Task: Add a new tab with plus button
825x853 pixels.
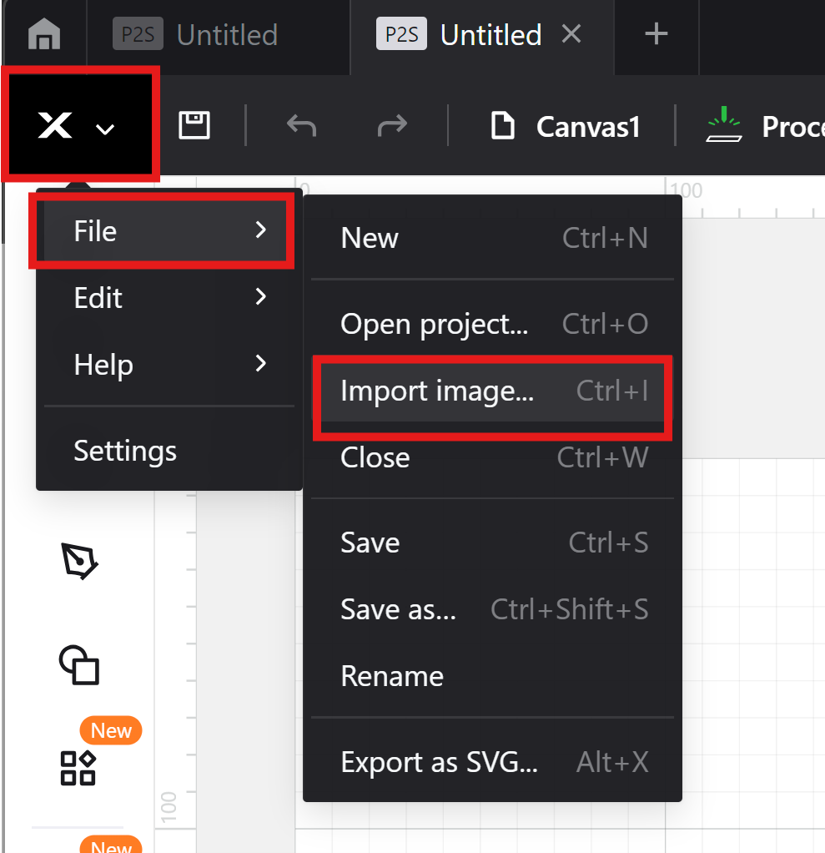Action: click(656, 34)
